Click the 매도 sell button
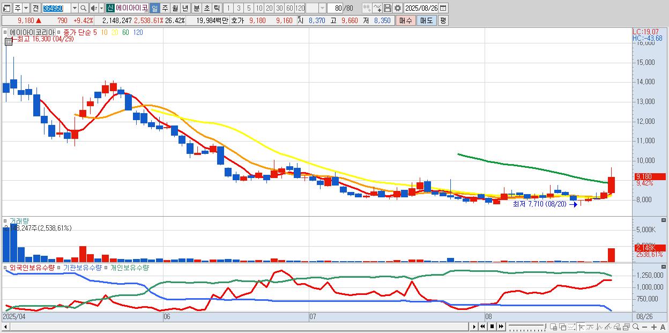This screenshot has height=333, width=669. coord(426,20)
